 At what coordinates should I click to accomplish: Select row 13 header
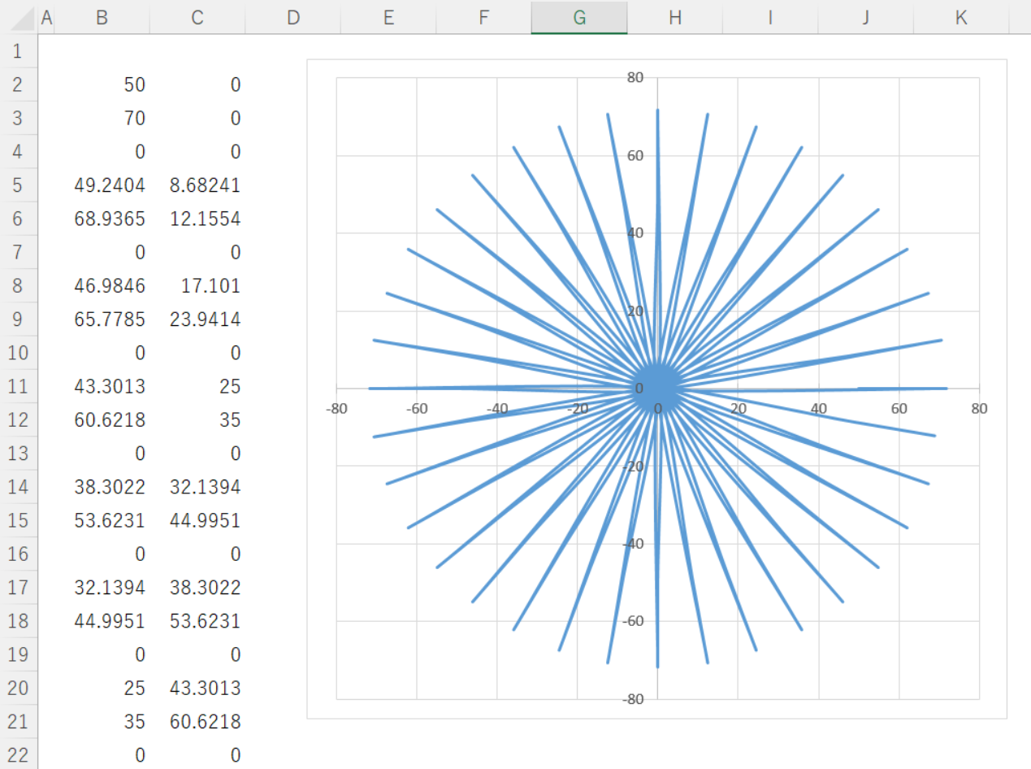click(x=18, y=453)
